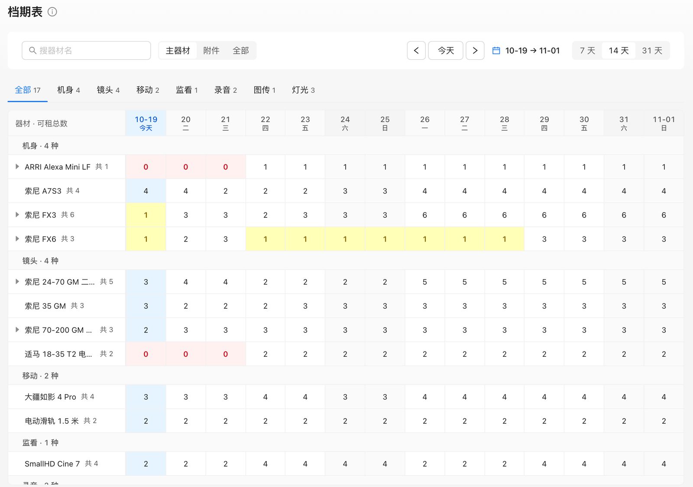Viewport: 693px width, 487px height.
Task: Expand 索尼 FX6 row
Action: coord(17,239)
